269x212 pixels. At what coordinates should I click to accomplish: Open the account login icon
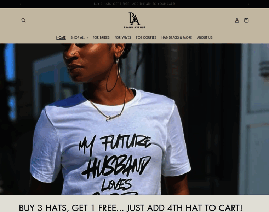237,20
